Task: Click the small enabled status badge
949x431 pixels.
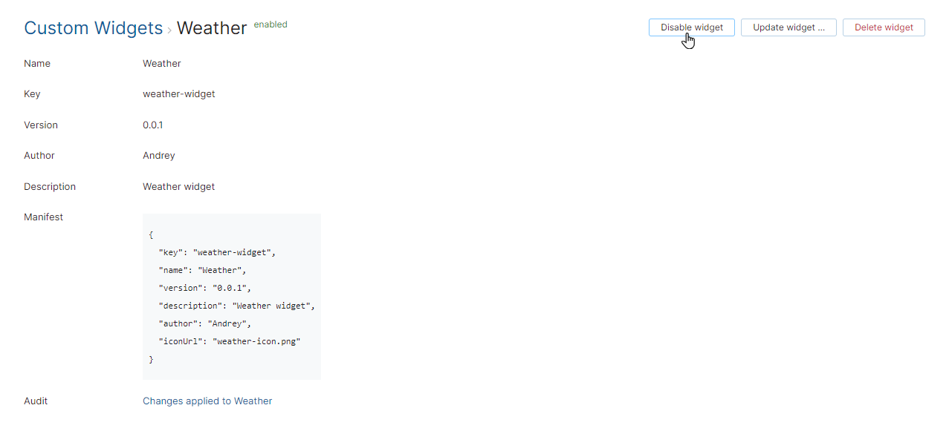Action: 271,24
